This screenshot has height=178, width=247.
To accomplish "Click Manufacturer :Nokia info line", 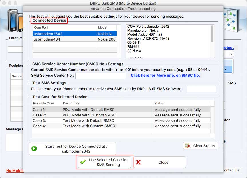I will [x=143, y=31].
